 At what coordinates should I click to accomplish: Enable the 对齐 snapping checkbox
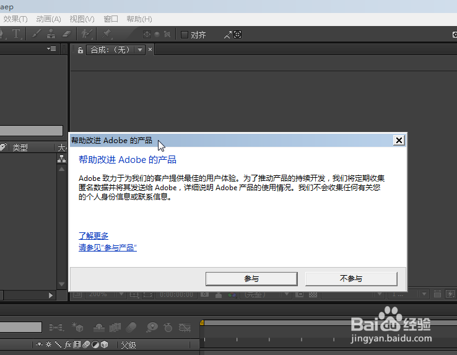coord(184,35)
